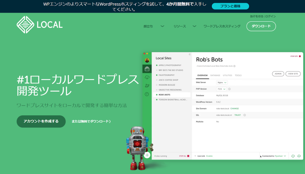Click the CHANGE link for Site Domain

[x=234, y=108]
